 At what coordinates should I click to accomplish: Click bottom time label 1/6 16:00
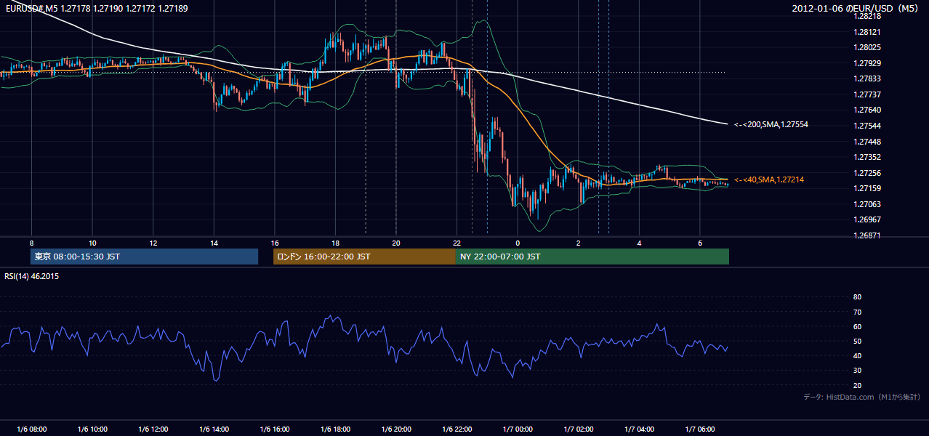[274, 429]
